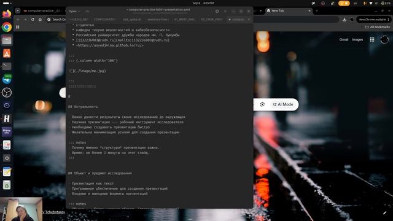Image resolution: width=393 pixels, height=221 pixels.
Task: Open Telegram from the dock
Action: [7, 79]
